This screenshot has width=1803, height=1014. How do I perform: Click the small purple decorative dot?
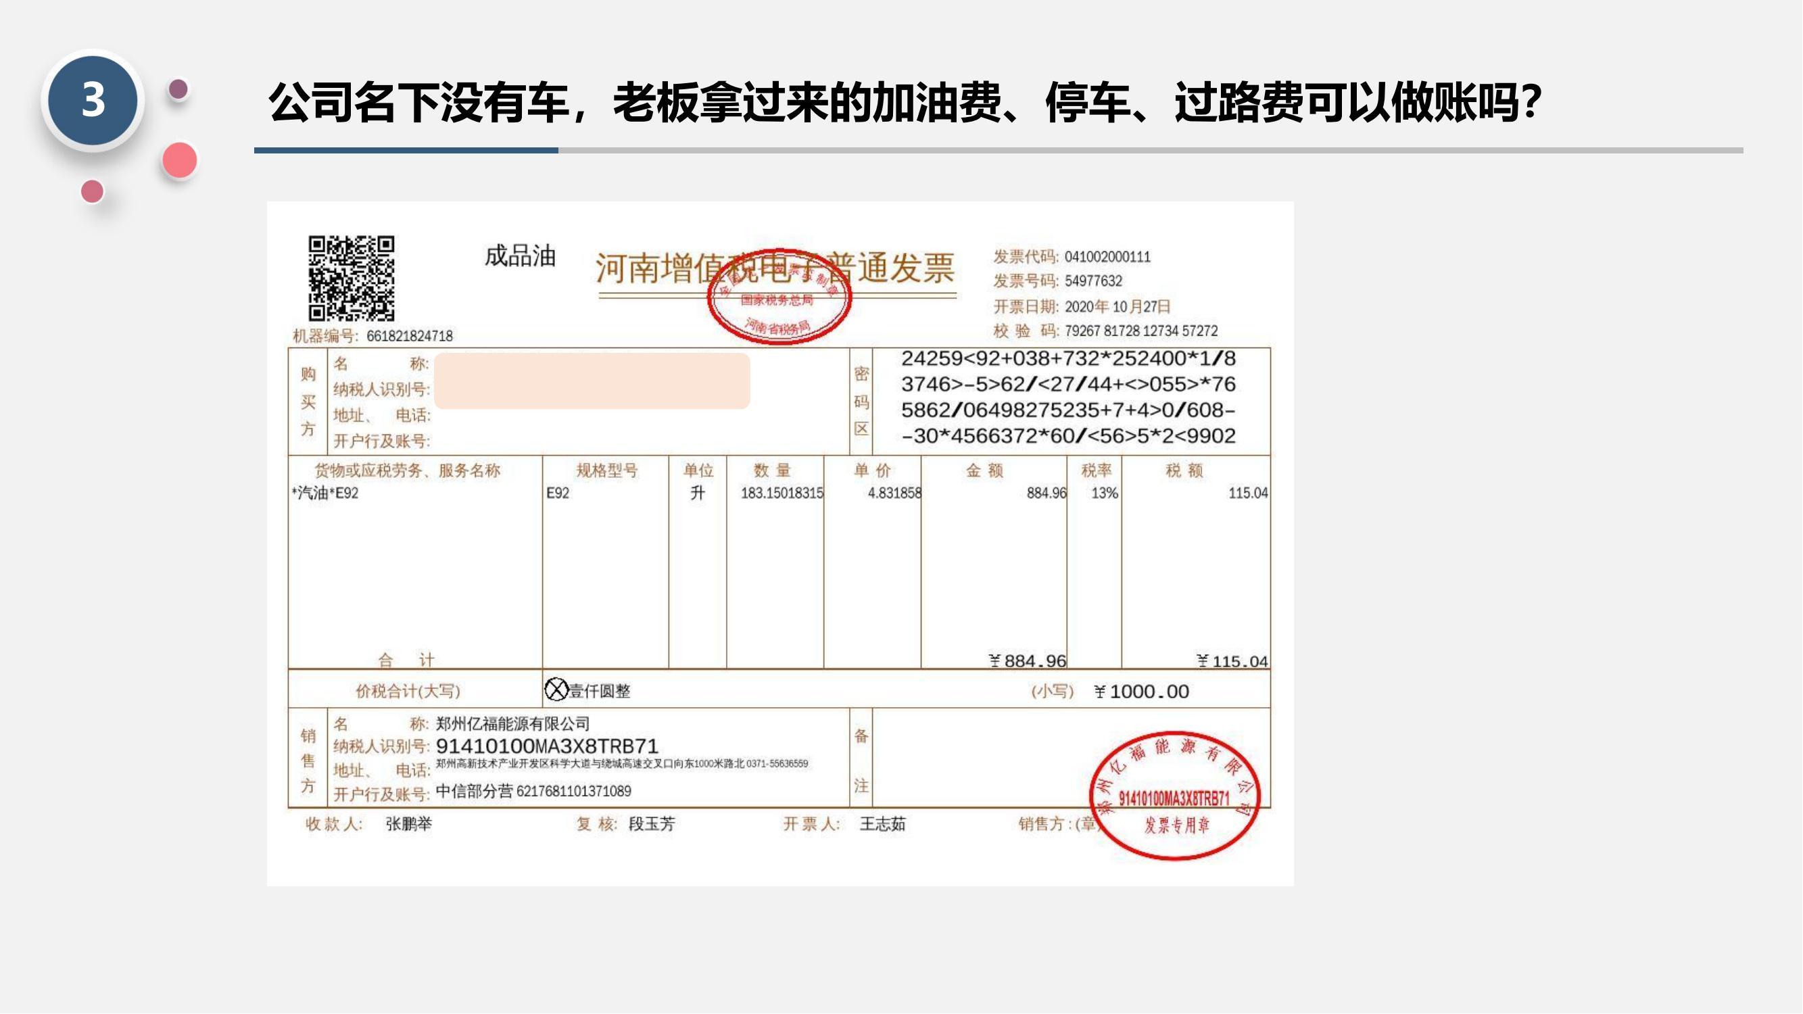[x=178, y=89]
